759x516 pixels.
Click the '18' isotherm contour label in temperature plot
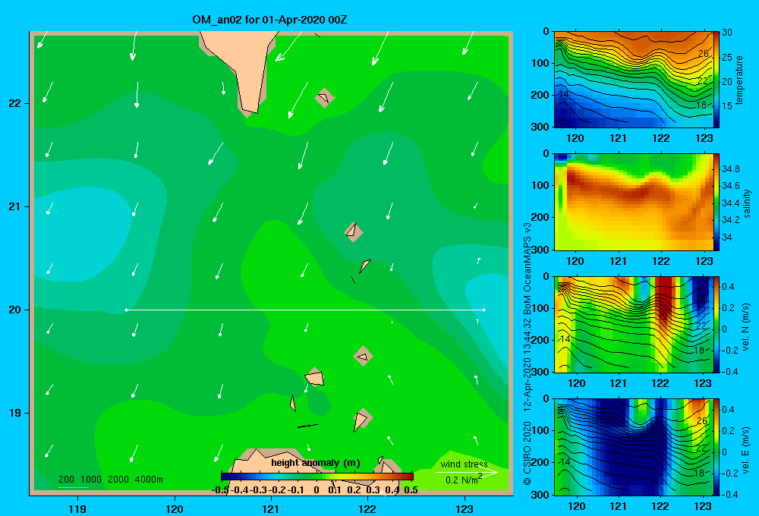coord(701,105)
